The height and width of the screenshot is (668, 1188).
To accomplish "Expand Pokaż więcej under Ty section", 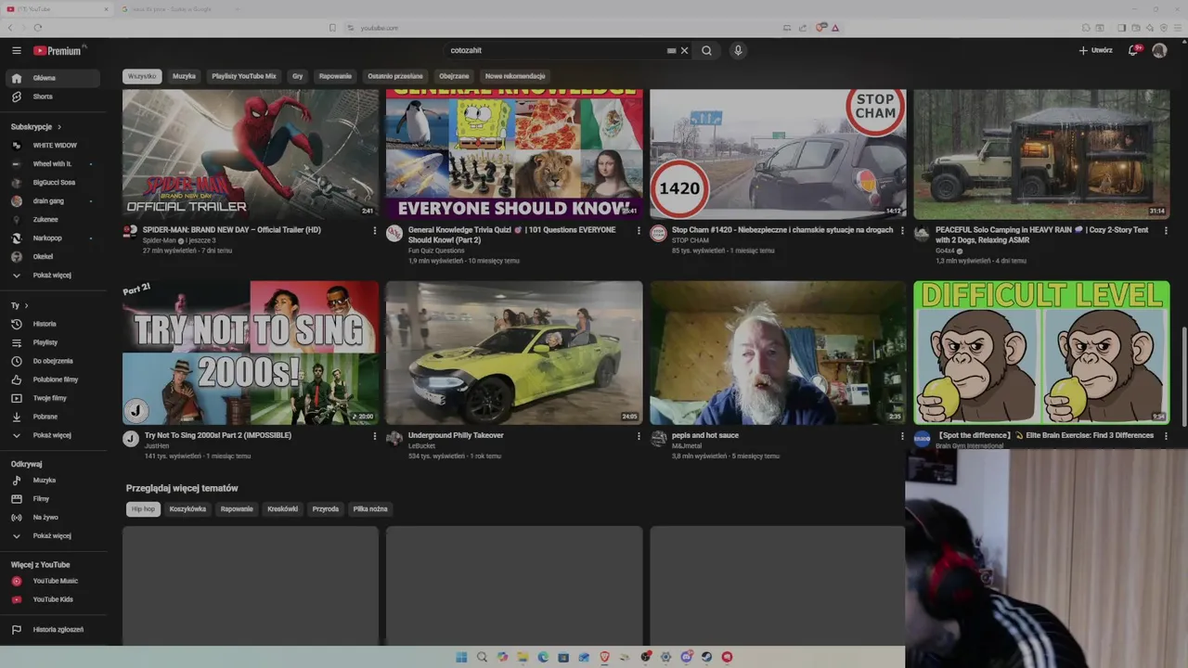I will click(52, 435).
